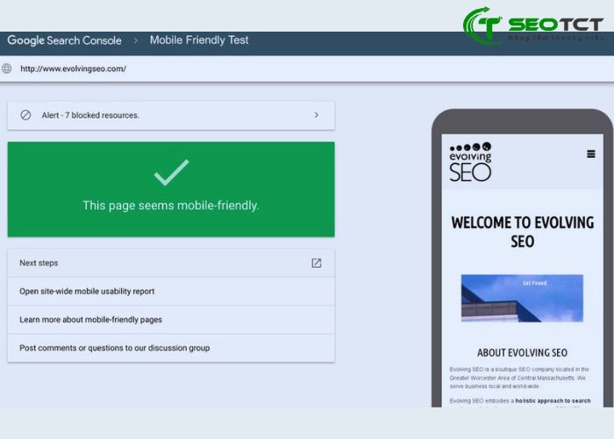This screenshot has width=614, height=439.
Task: Click the green checkmark in result banner
Action: pyautogui.click(x=172, y=172)
